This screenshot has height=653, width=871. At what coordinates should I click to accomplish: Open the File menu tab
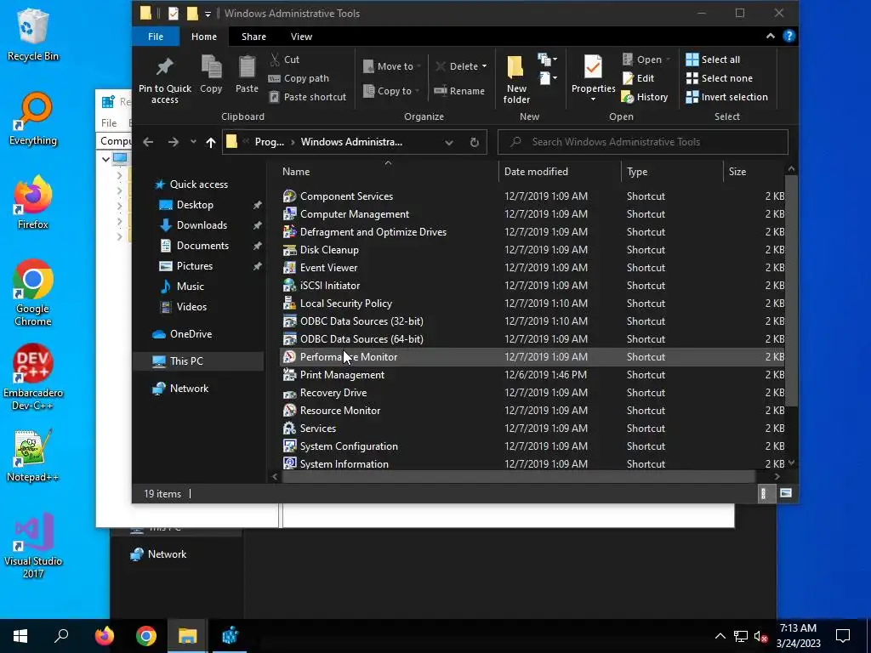click(156, 37)
